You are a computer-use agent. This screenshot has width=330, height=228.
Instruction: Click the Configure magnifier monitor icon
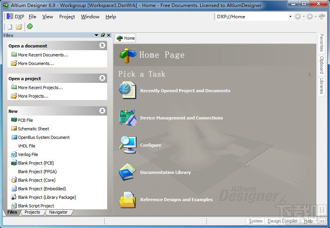pyautogui.click(x=127, y=145)
